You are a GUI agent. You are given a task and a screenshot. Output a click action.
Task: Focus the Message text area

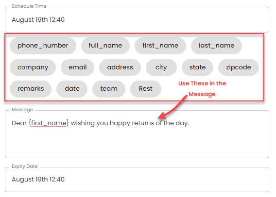137,134
